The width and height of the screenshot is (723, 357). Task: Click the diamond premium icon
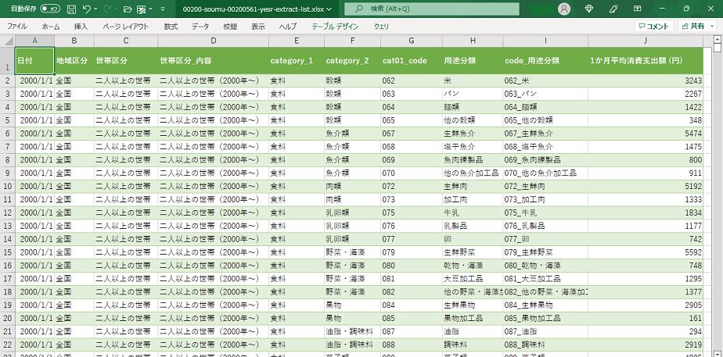coord(589,9)
